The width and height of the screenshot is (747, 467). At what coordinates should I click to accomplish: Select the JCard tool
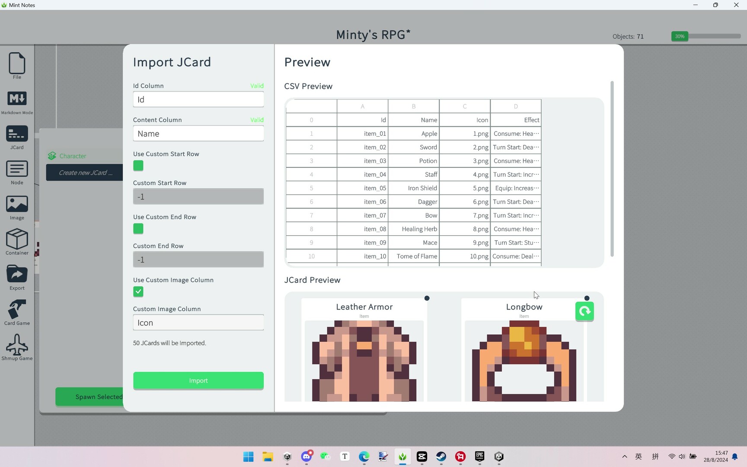(17, 137)
